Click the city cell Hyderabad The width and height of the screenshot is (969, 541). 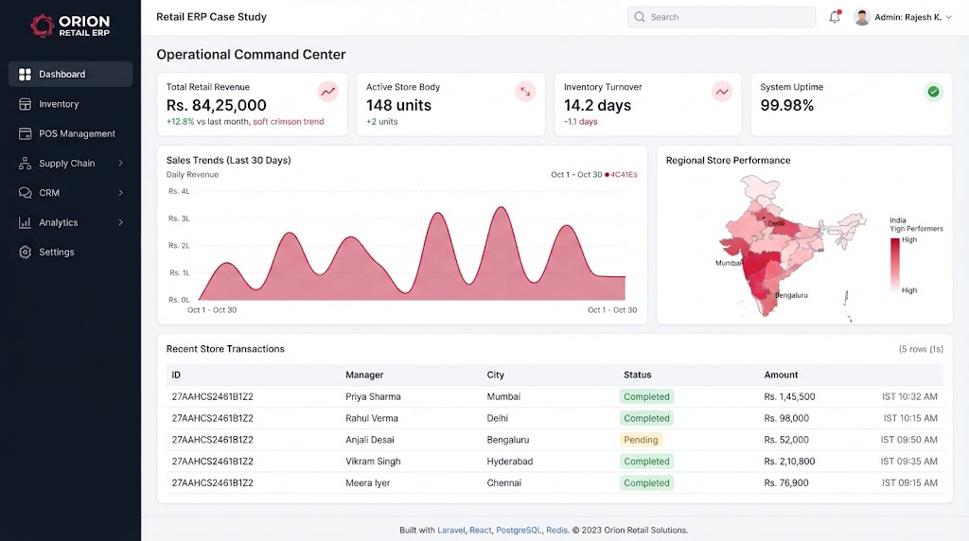pyautogui.click(x=510, y=462)
